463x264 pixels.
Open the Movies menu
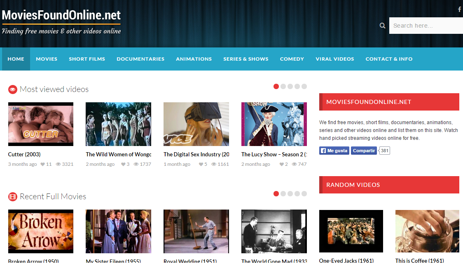pos(47,59)
